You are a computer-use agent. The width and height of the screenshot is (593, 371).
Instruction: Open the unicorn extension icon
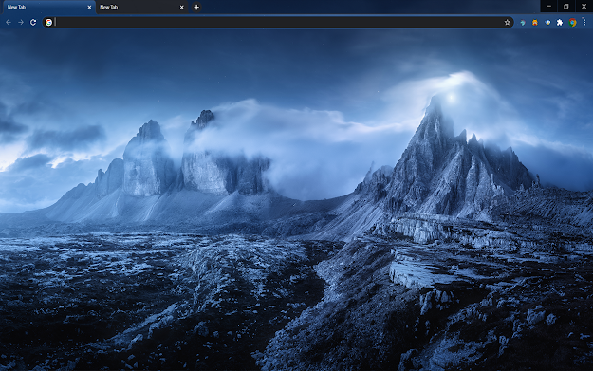pyautogui.click(x=523, y=23)
